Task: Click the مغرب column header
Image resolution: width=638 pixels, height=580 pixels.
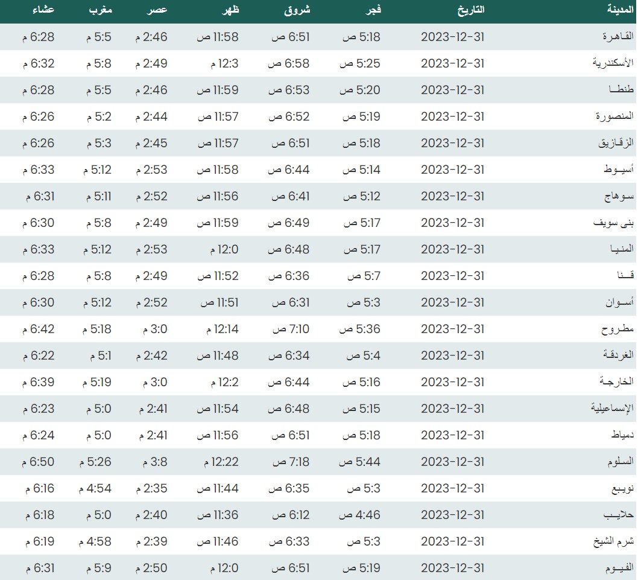Action: point(101,10)
